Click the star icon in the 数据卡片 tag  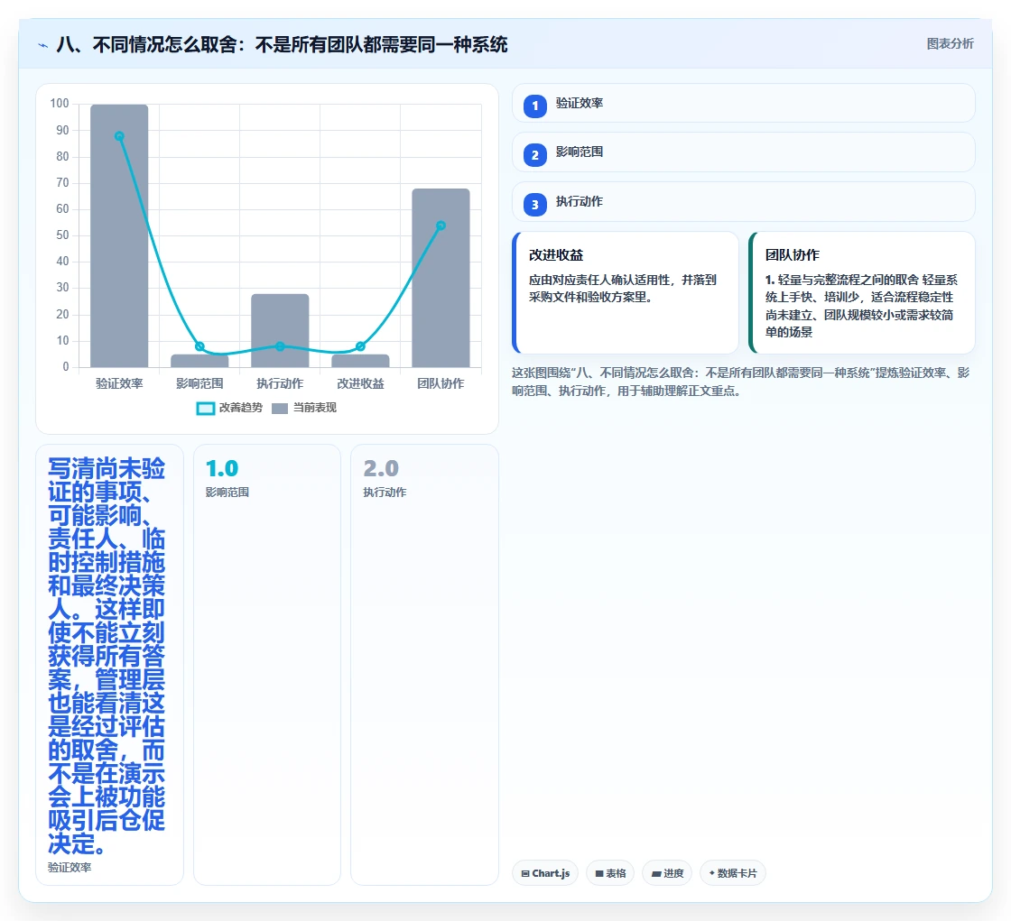tap(712, 873)
